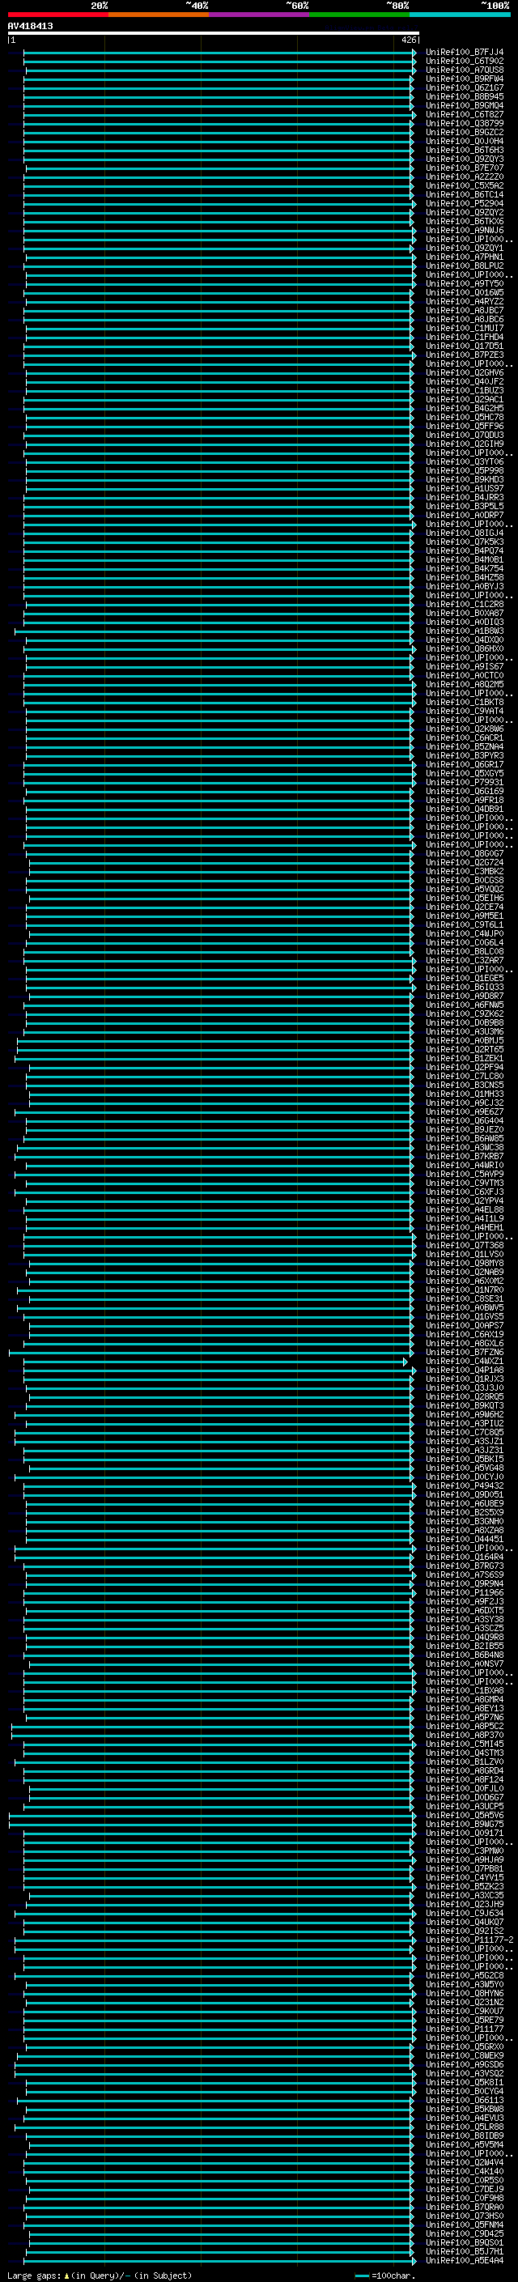Viewport: 518px width, 2282px height.
Task: Select the label UniRef100_D0B9B8
Action: [x=464, y=1023]
